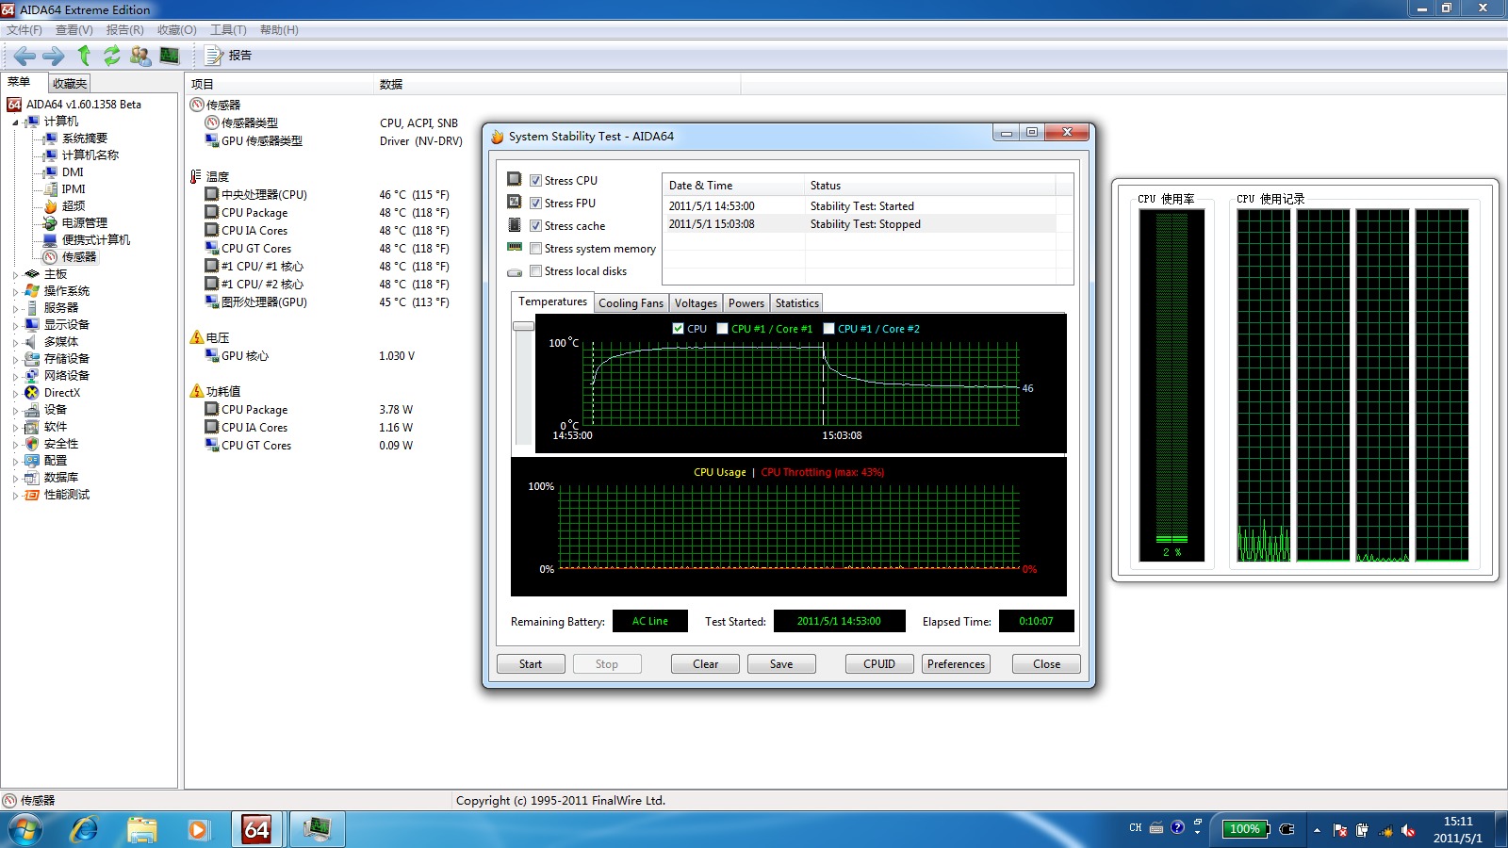
Task: Click the Start button in stability test
Action: click(531, 664)
